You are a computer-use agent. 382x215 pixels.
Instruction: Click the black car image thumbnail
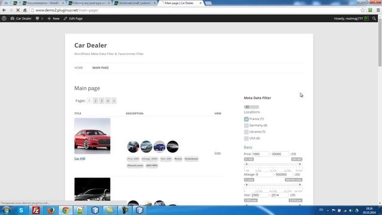93,189
